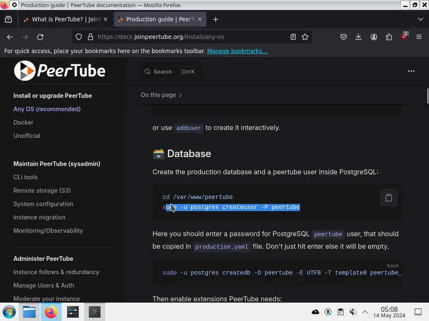Open Manage Users & Auth page
The image size is (429, 321).
(44, 285)
